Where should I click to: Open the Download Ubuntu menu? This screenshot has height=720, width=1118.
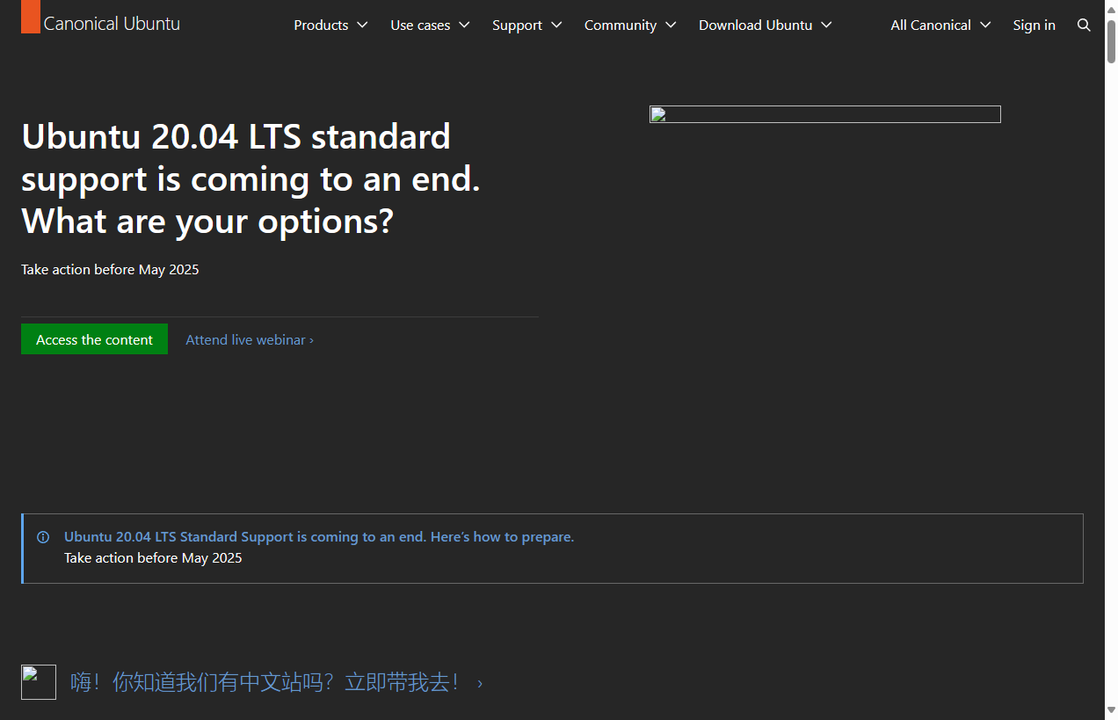(765, 25)
